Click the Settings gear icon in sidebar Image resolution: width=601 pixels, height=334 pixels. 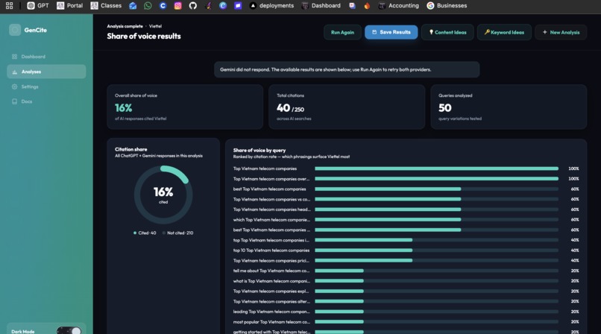pyautogui.click(x=15, y=86)
